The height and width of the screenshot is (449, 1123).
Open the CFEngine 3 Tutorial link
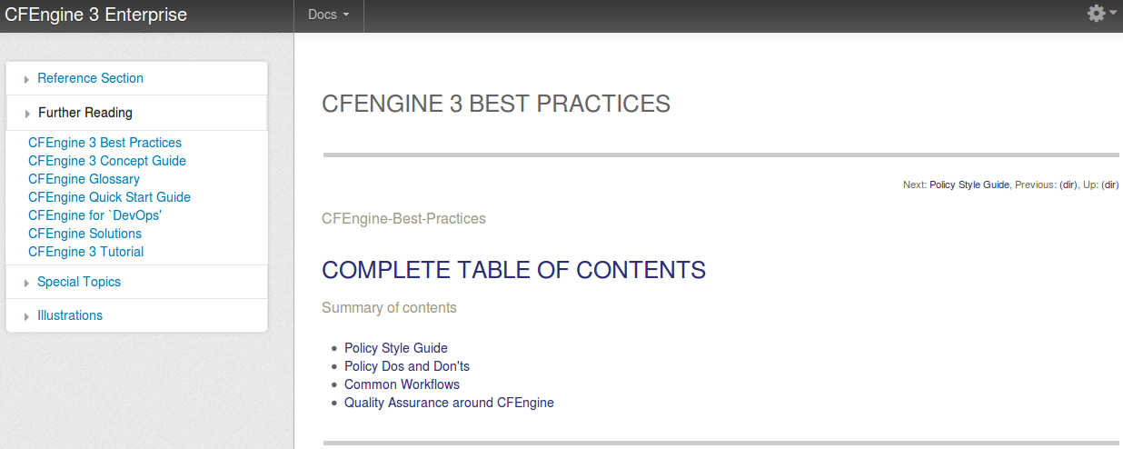pyautogui.click(x=85, y=252)
